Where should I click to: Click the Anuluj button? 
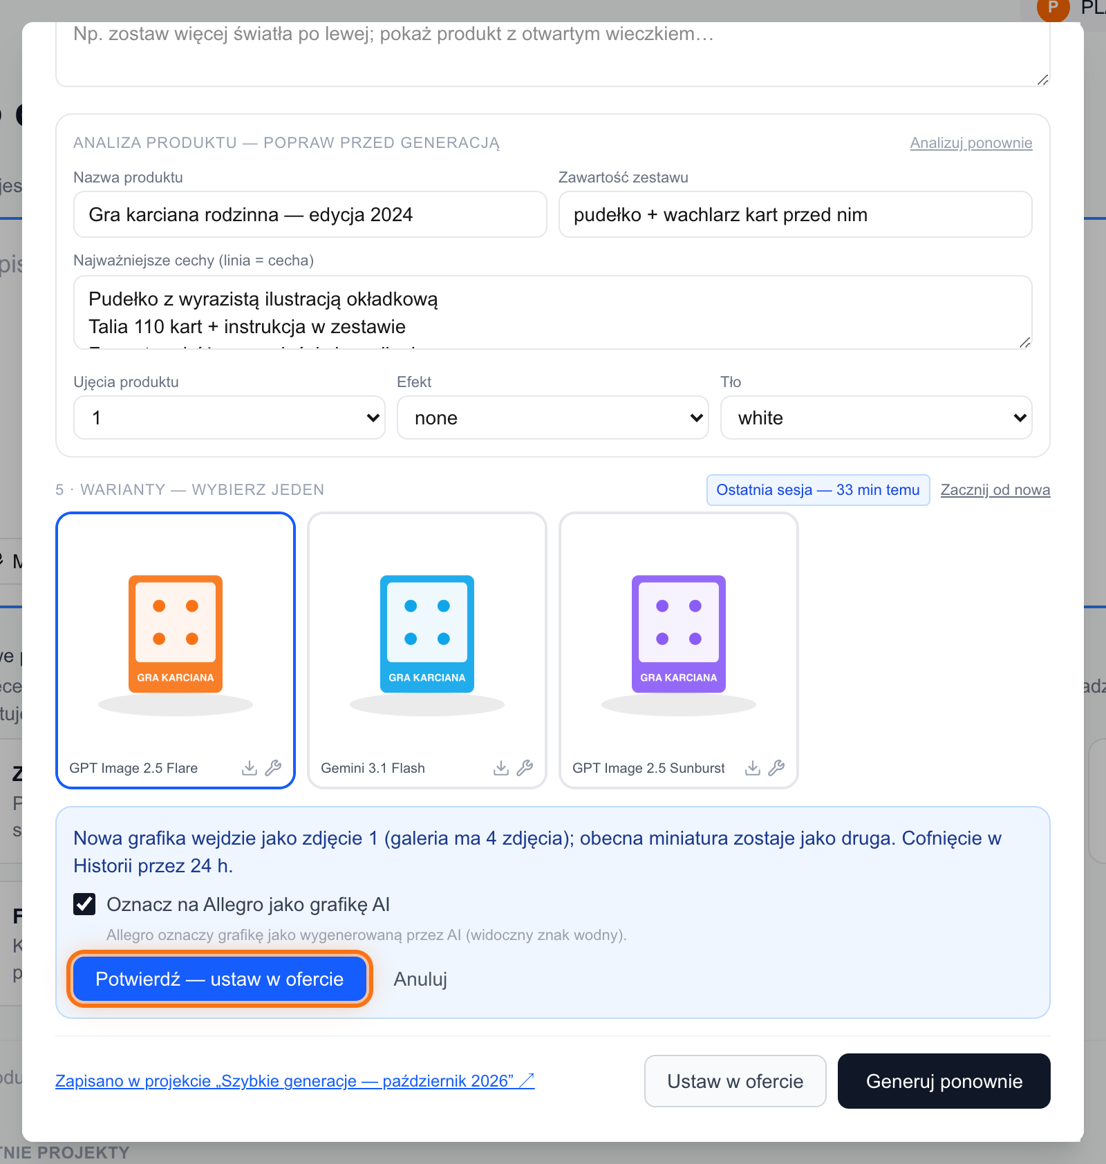click(420, 979)
